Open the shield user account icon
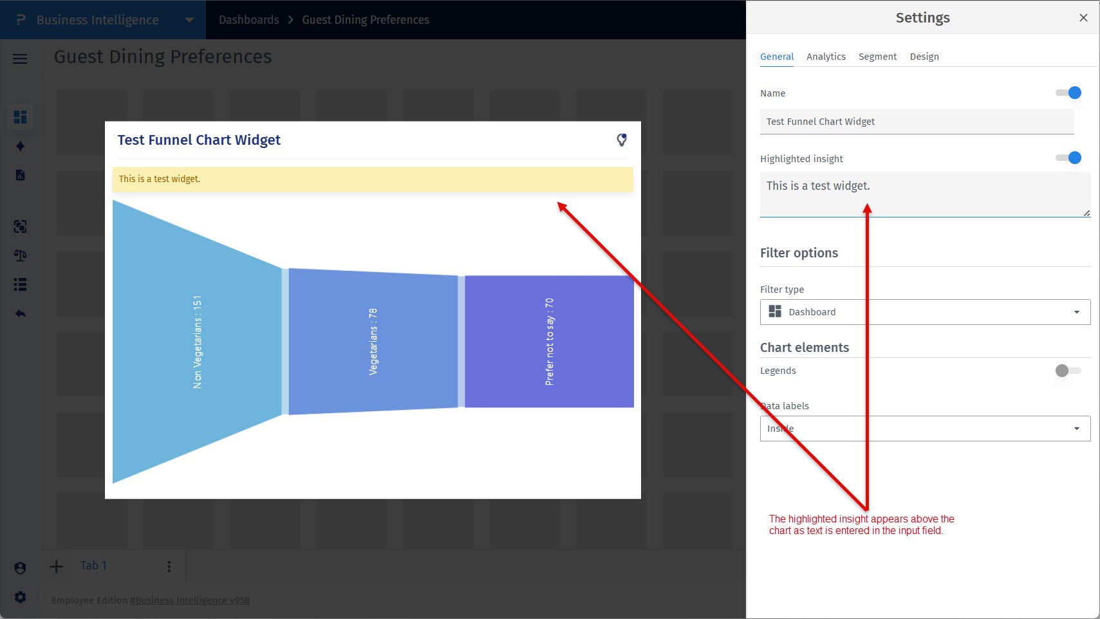The height and width of the screenshot is (619, 1100). click(21, 568)
